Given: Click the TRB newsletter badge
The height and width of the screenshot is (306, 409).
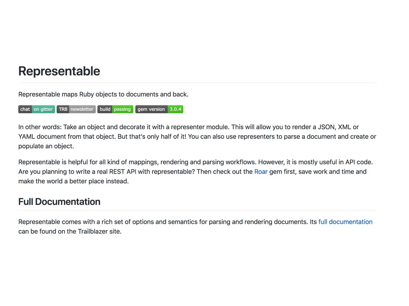Looking at the screenshot, I should point(76,109).
